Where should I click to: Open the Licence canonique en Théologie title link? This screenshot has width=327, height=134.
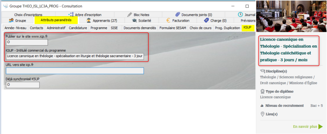pos(288,50)
